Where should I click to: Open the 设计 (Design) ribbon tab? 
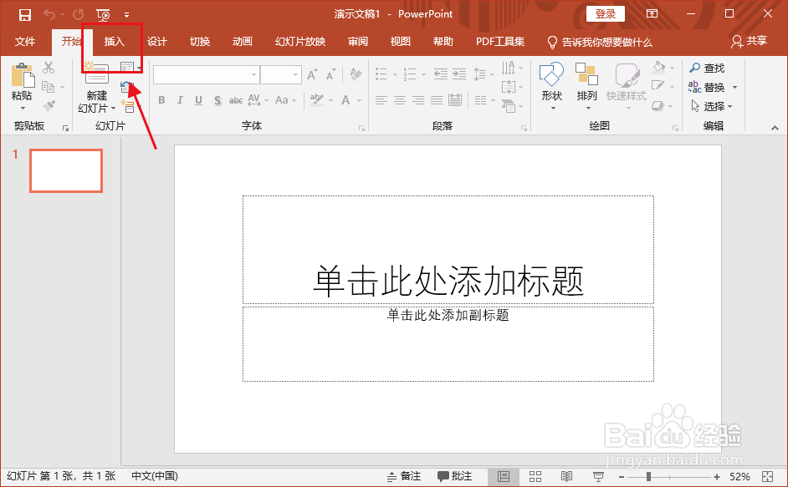tap(157, 42)
